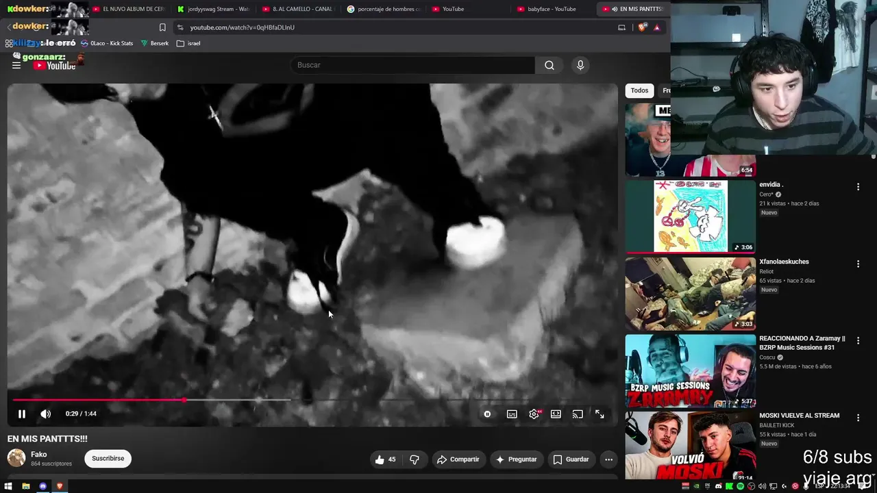Open the Kick tray icon
877x493 pixels.
pos(730,486)
